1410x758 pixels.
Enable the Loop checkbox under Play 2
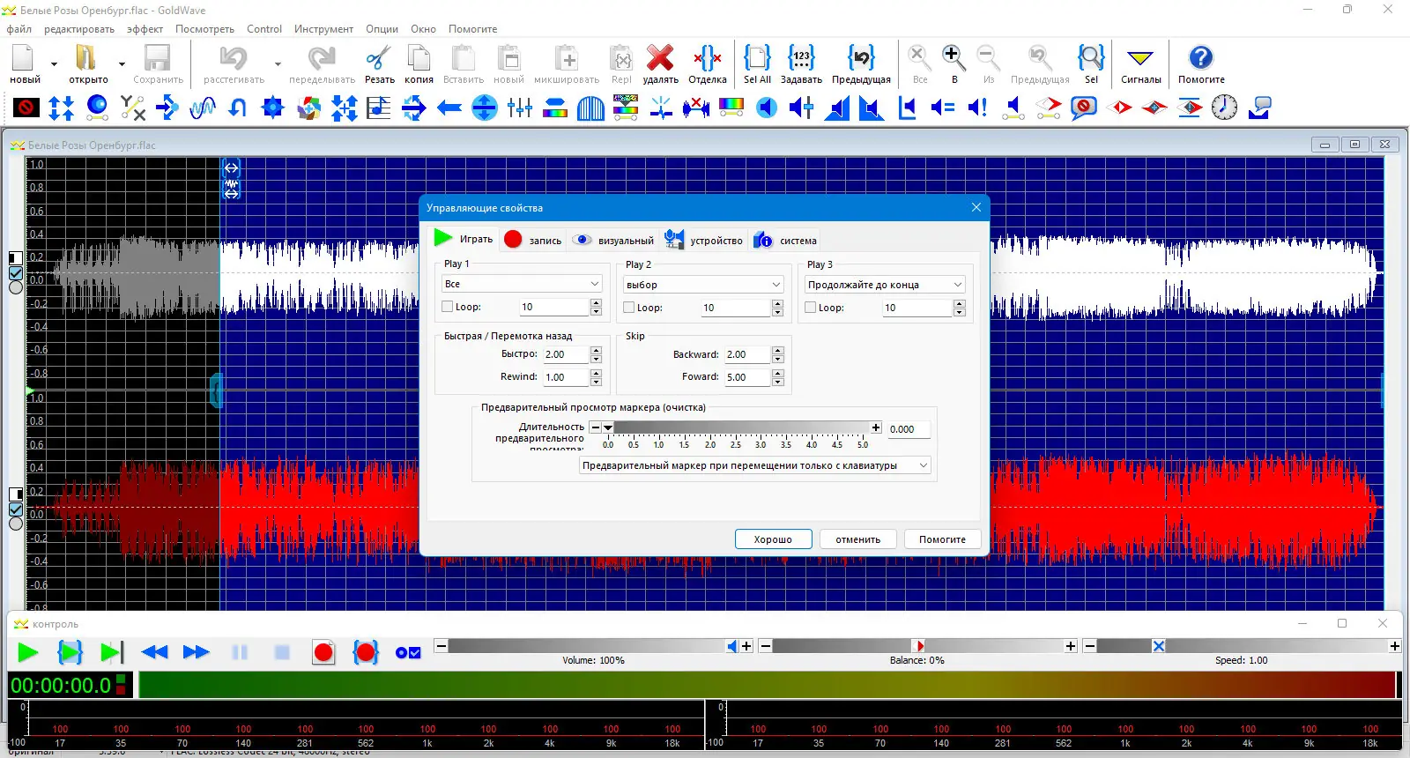[629, 308]
